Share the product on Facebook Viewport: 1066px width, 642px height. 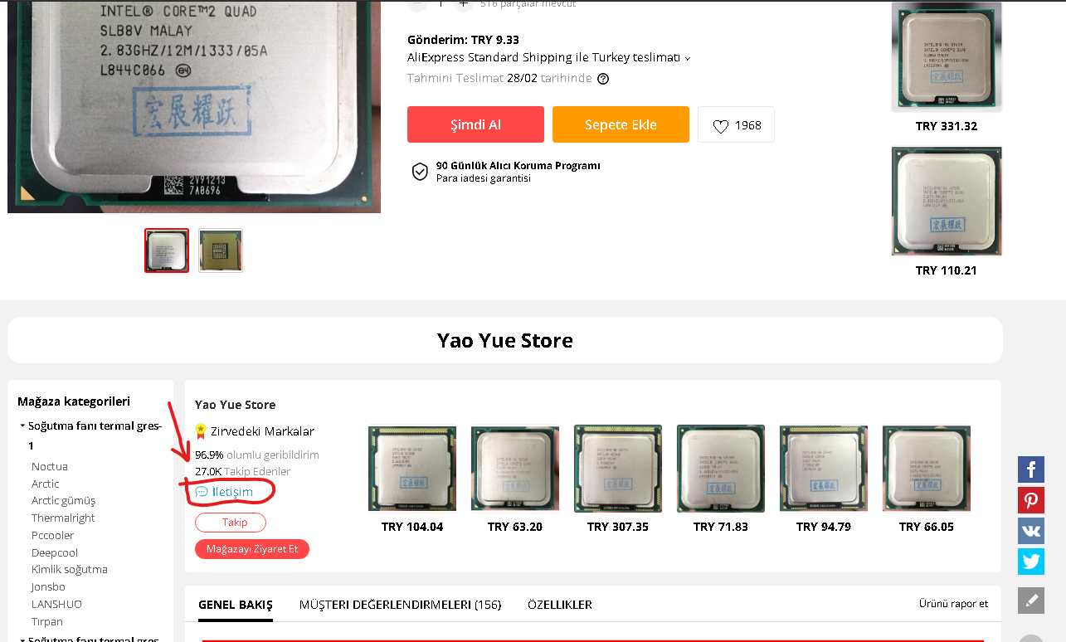pyautogui.click(x=1031, y=469)
